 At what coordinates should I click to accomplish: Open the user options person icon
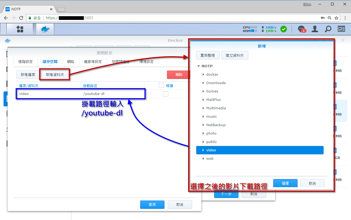click(315, 29)
